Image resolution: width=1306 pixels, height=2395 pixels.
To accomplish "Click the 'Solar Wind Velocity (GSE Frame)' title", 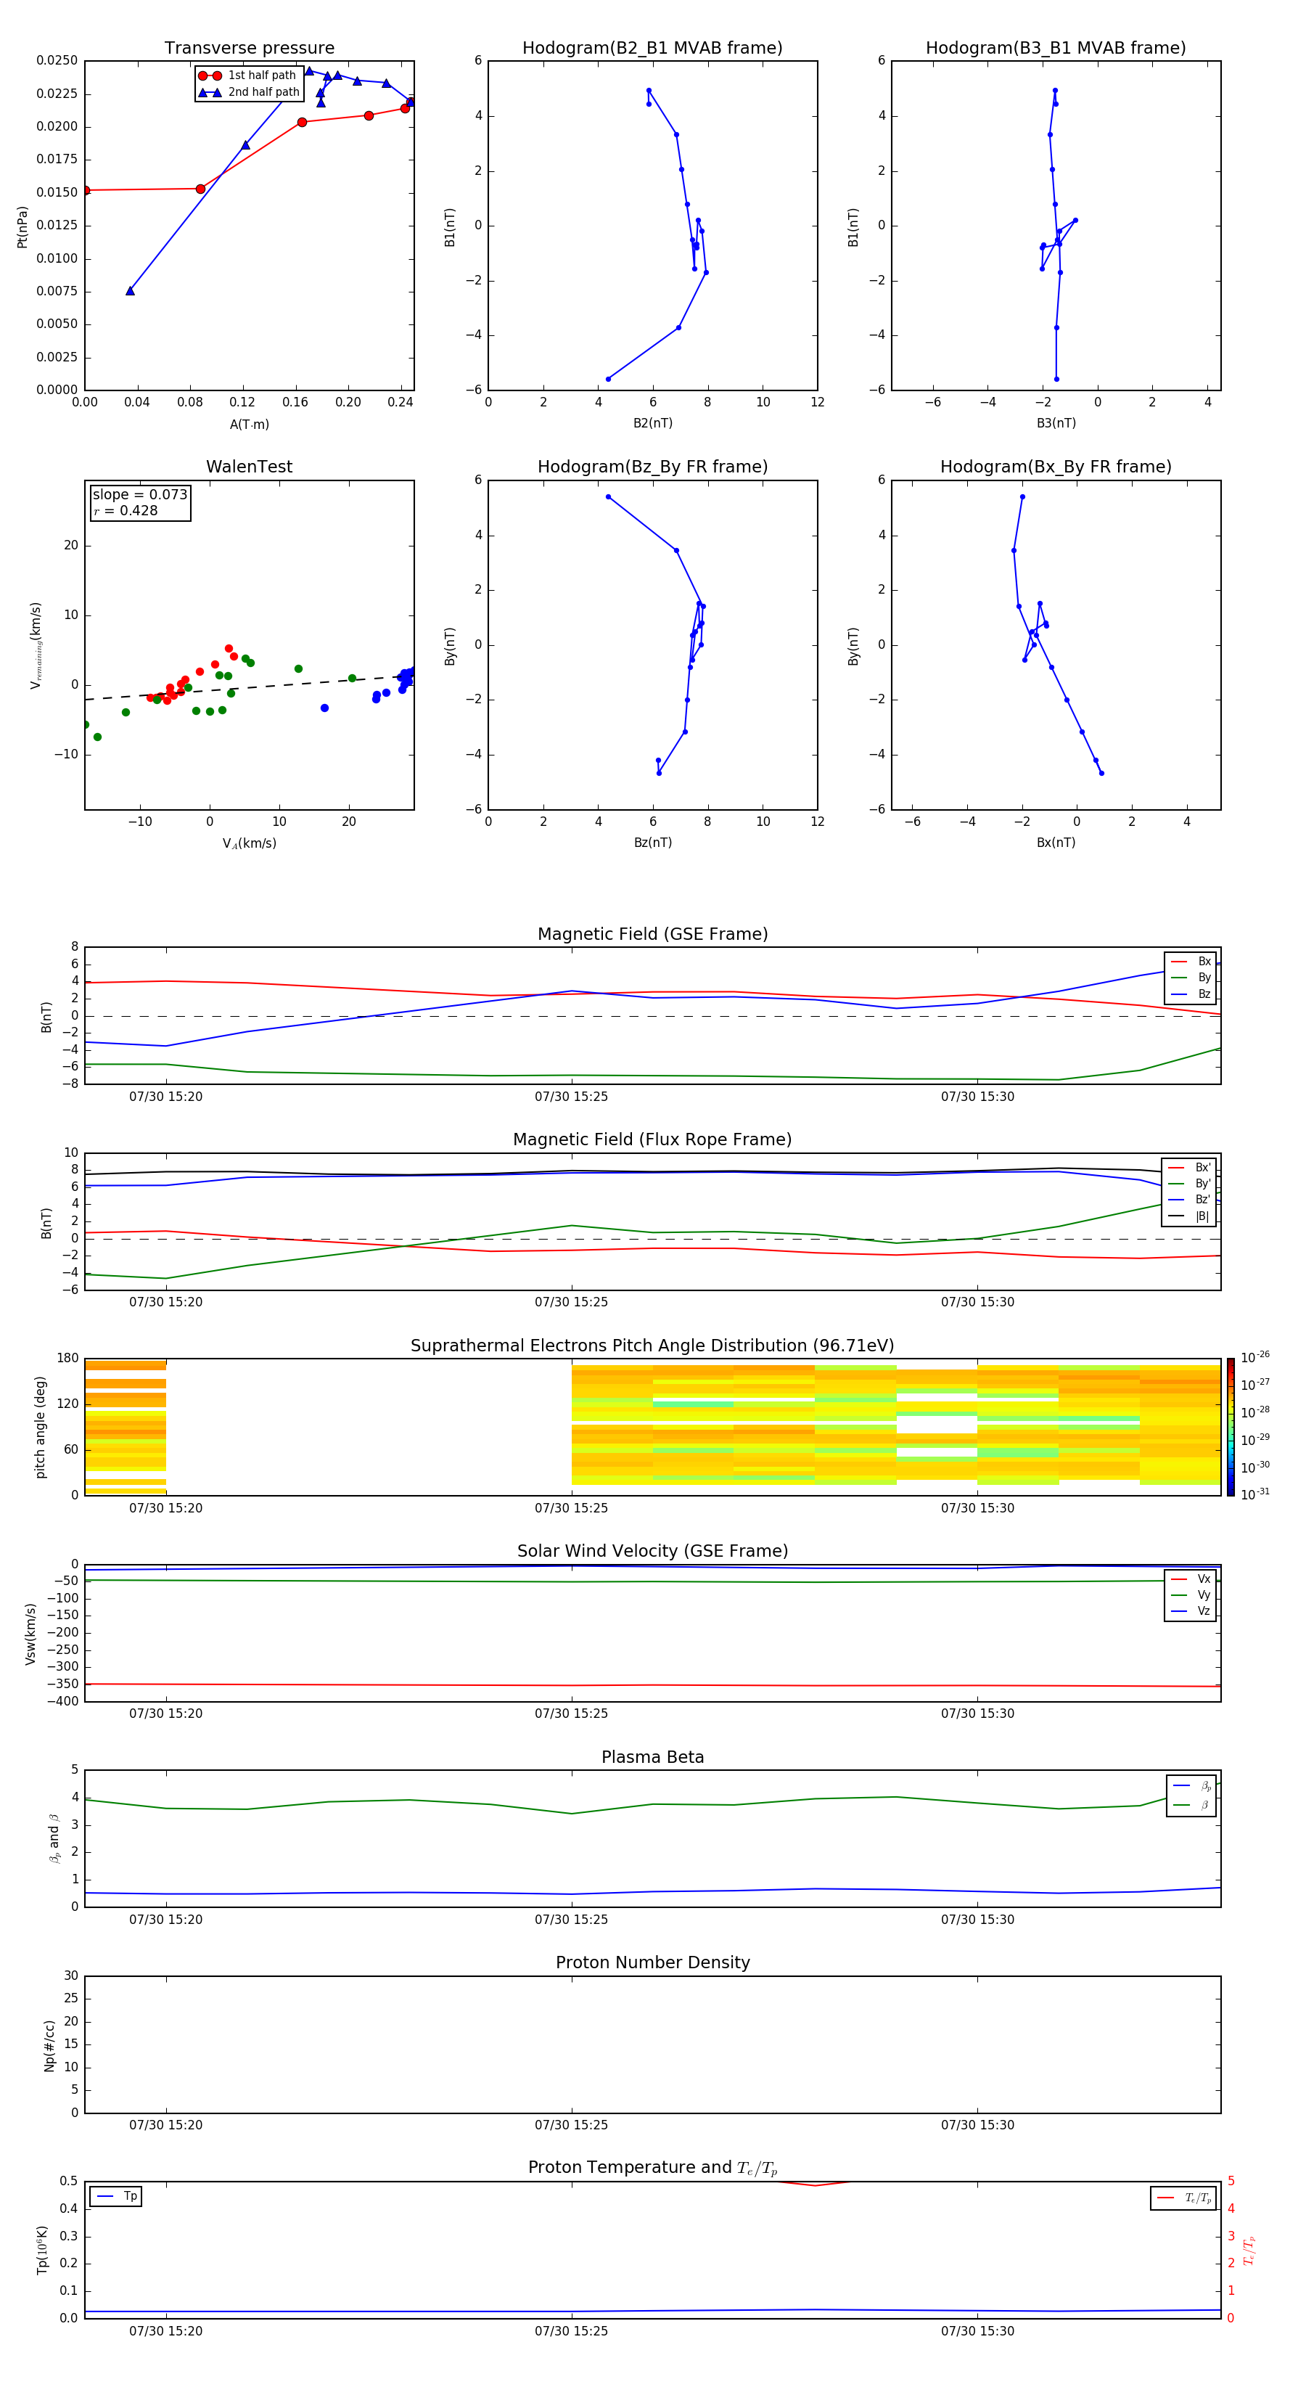I will coord(652,1551).
